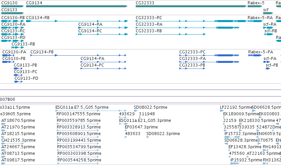Open protein CG9134-PB

[42, 52]
